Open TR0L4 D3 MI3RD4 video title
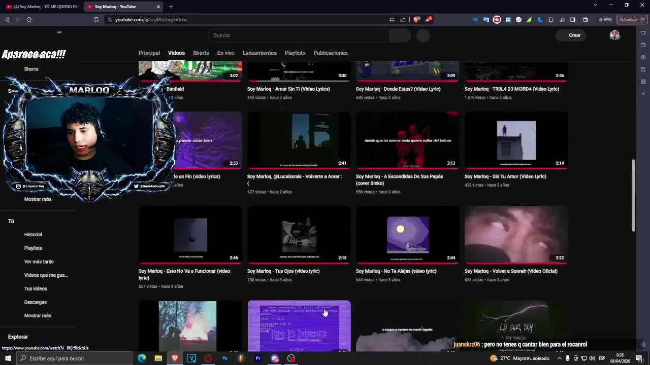 tap(512, 89)
